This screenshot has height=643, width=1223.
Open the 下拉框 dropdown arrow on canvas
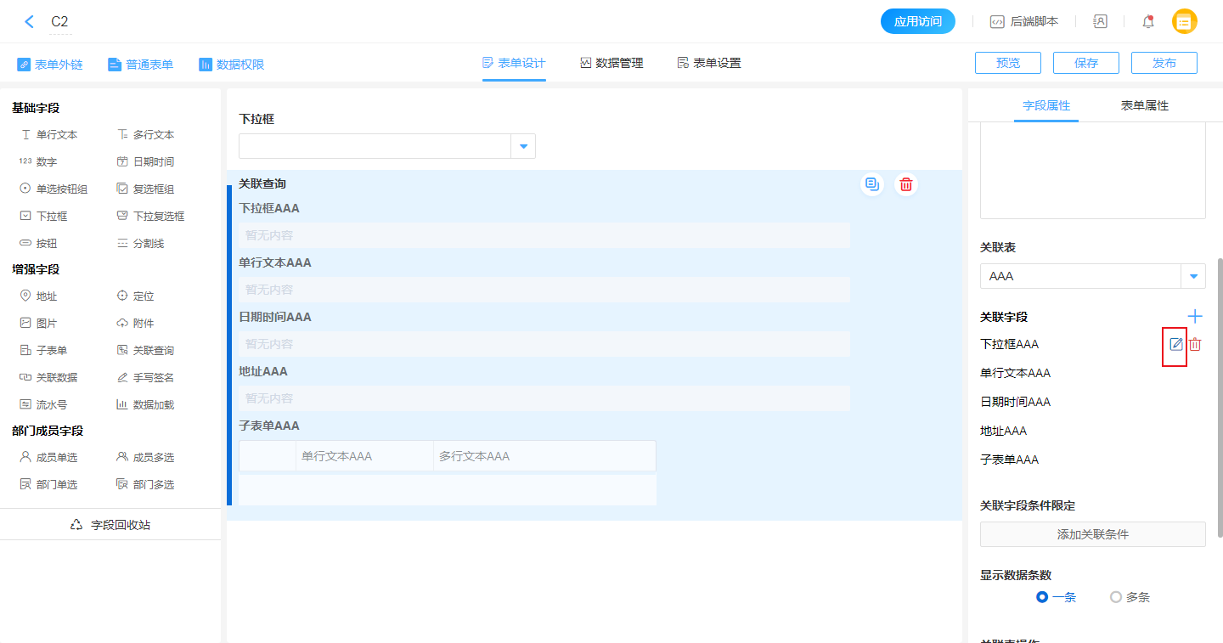pos(523,146)
